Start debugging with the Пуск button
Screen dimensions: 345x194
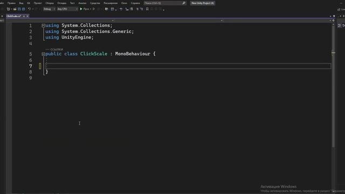tap(84, 9)
